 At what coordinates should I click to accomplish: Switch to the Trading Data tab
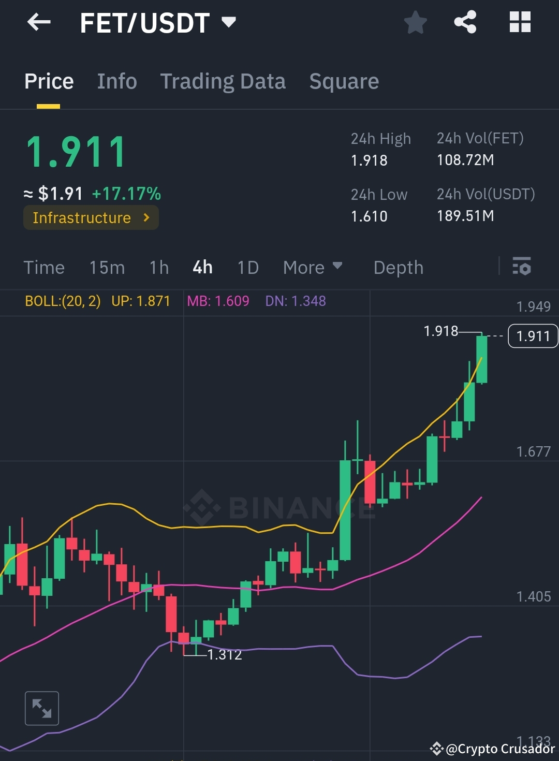click(223, 81)
